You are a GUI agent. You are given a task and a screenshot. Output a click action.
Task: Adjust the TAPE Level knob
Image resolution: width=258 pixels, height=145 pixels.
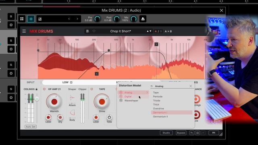(x=96, y=117)
